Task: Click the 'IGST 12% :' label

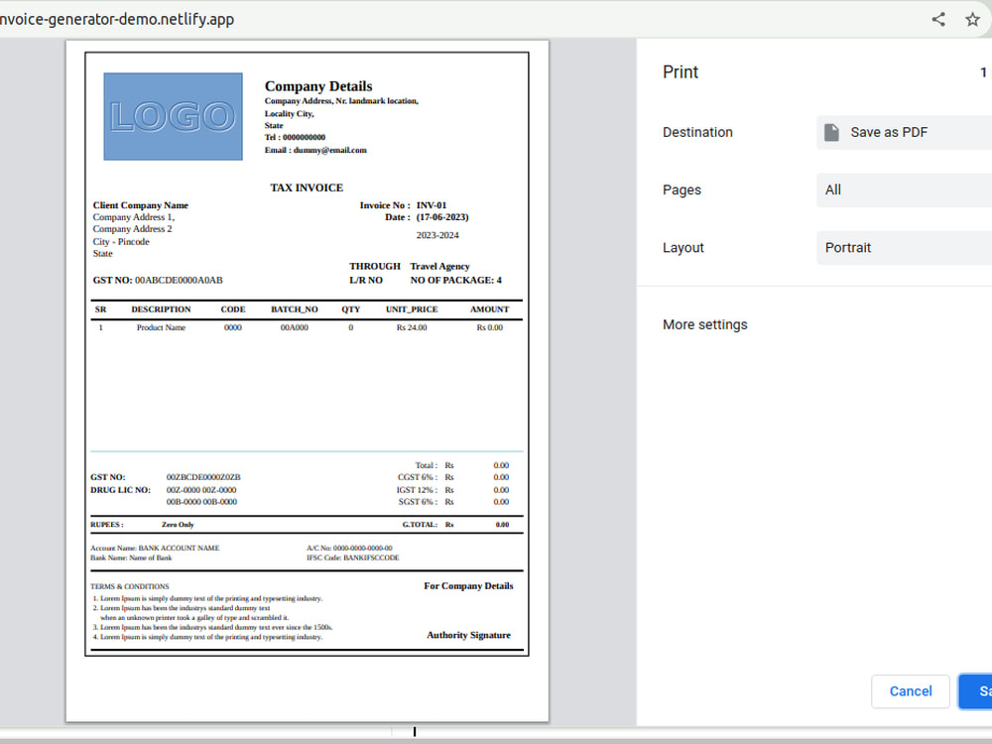Action: pyautogui.click(x=417, y=490)
